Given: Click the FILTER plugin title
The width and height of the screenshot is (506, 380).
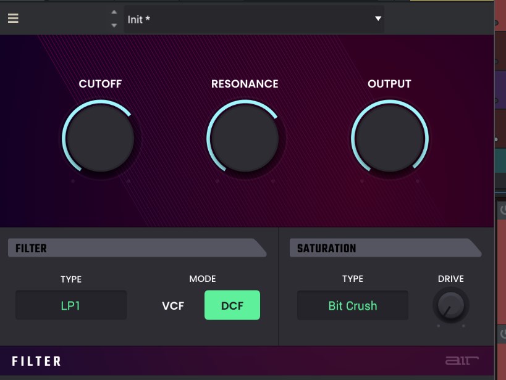Looking at the screenshot, I should (36, 361).
